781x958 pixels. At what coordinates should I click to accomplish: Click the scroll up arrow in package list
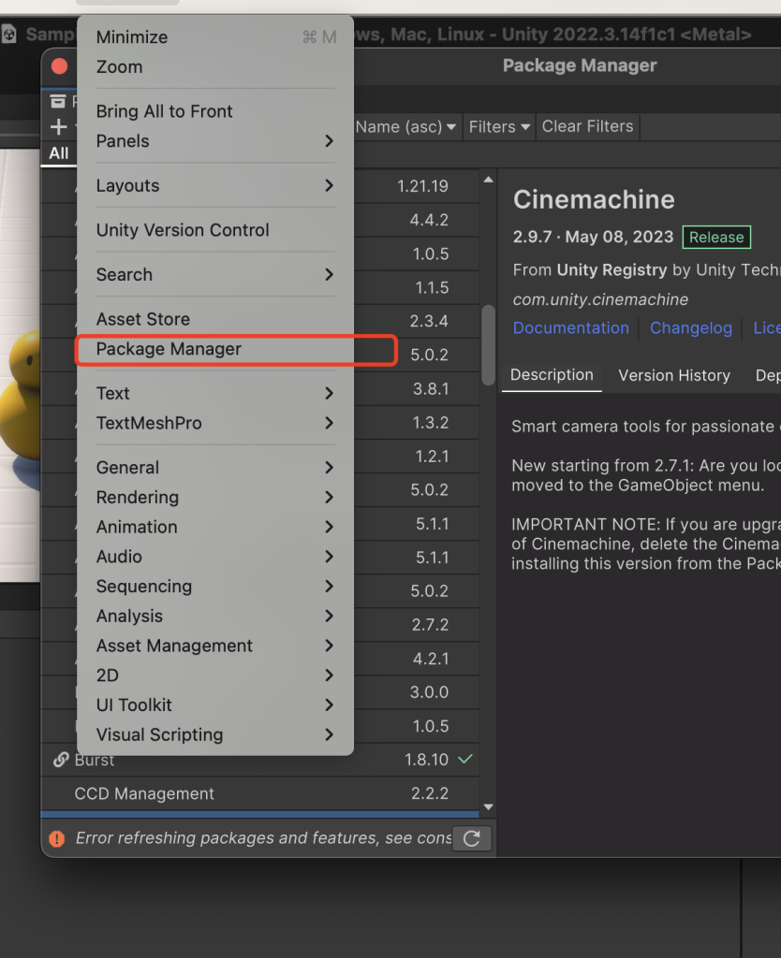pyautogui.click(x=488, y=180)
